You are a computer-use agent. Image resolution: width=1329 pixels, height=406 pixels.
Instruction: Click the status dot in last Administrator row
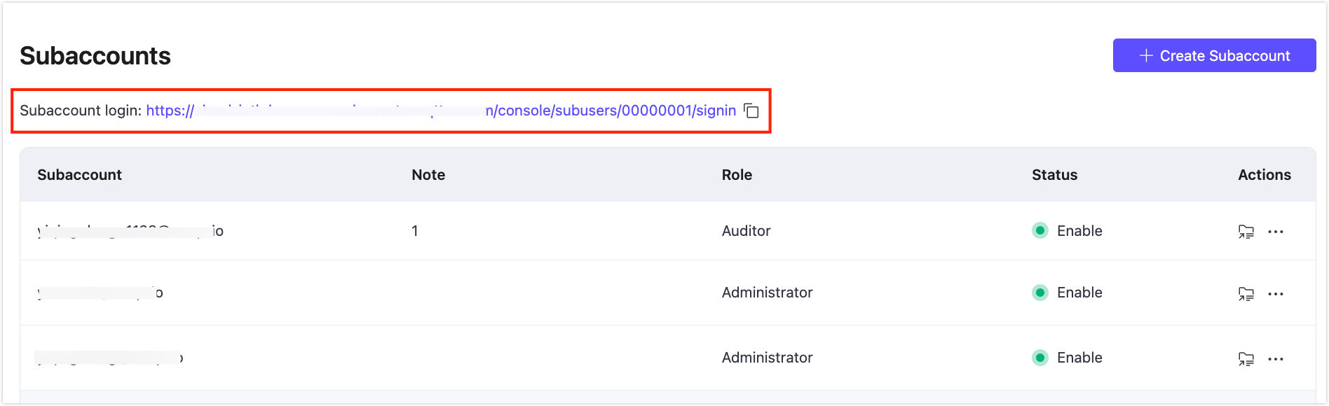tap(1040, 358)
